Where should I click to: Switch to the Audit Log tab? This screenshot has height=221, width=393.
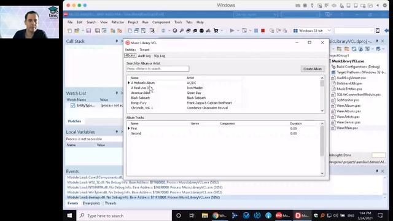click(144, 56)
